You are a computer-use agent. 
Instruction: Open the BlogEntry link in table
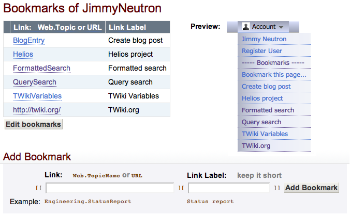(28, 40)
